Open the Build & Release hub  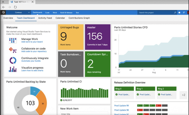[66, 13]
